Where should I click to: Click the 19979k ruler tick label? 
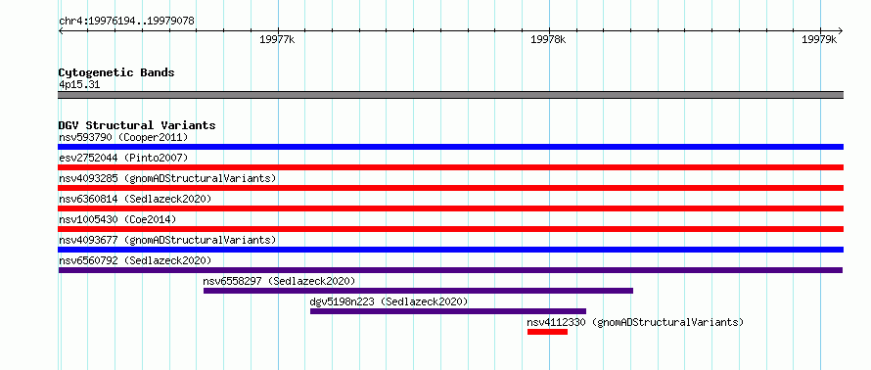pos(819,39)
